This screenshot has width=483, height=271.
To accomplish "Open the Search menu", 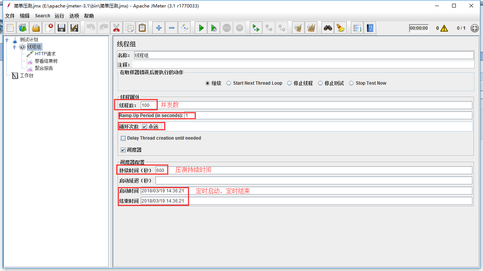I will (x=42, y=16).
